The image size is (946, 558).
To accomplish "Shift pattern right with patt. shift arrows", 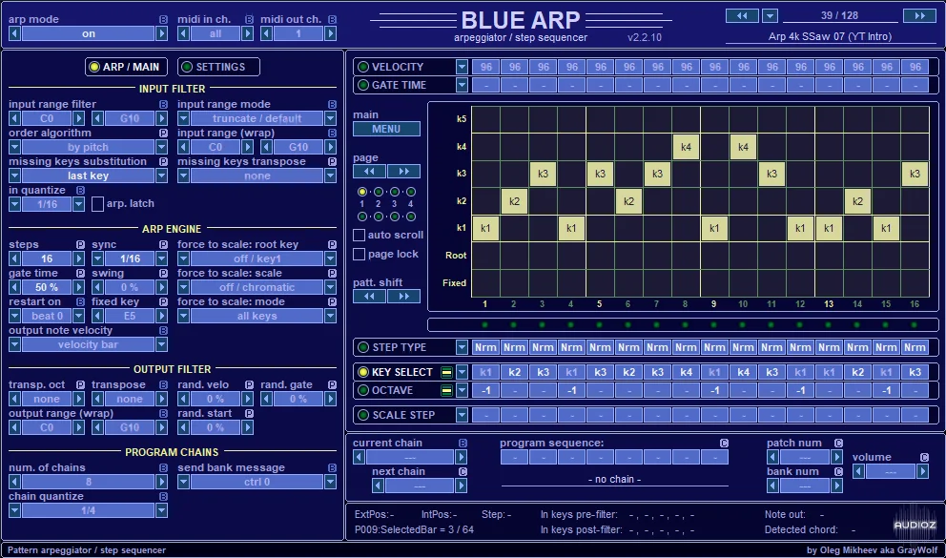I will tap(403, 297).
